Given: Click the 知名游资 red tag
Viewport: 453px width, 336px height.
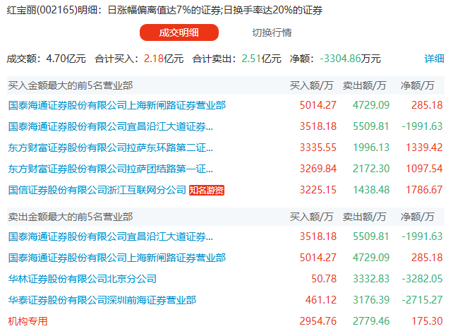Looking at the screenshot, I should tap(207, 190).
